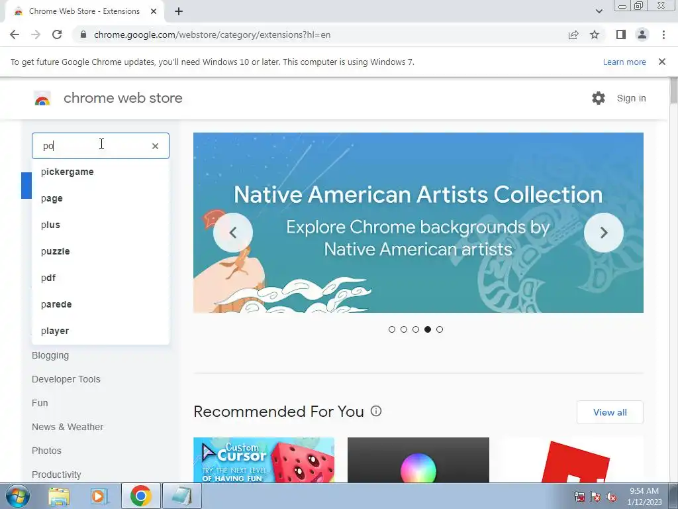This screenshot has width=678, height=509.
Task: Select second carousel dot
Action: click(404, 329)
